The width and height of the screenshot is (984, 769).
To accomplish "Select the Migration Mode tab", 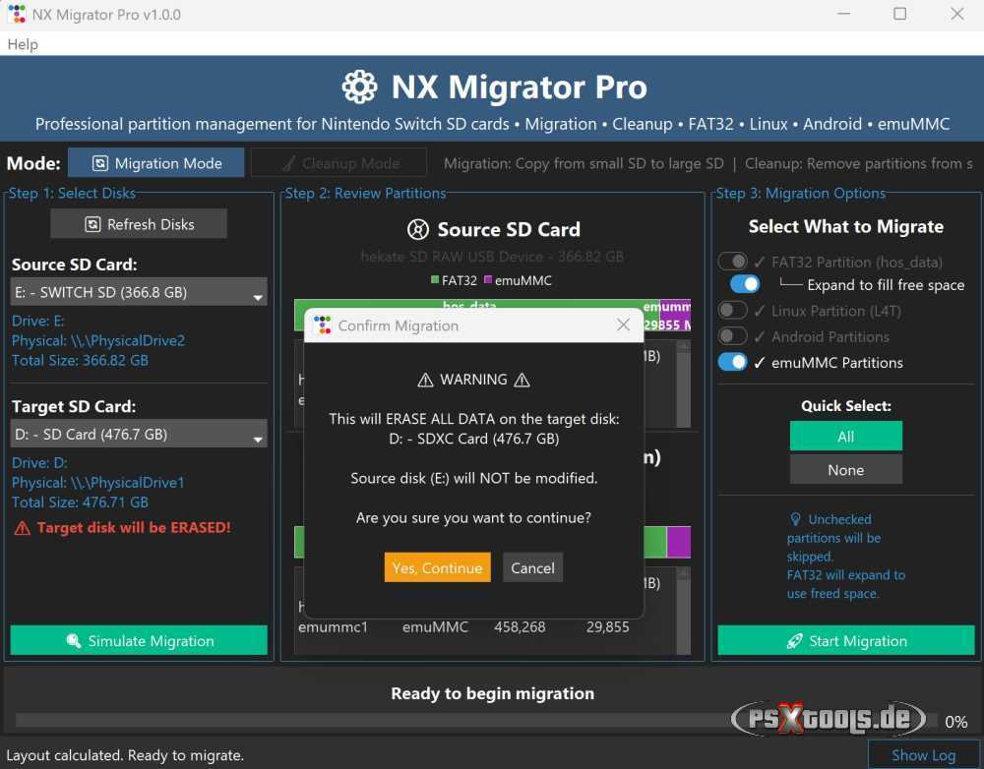I will 155,162.
